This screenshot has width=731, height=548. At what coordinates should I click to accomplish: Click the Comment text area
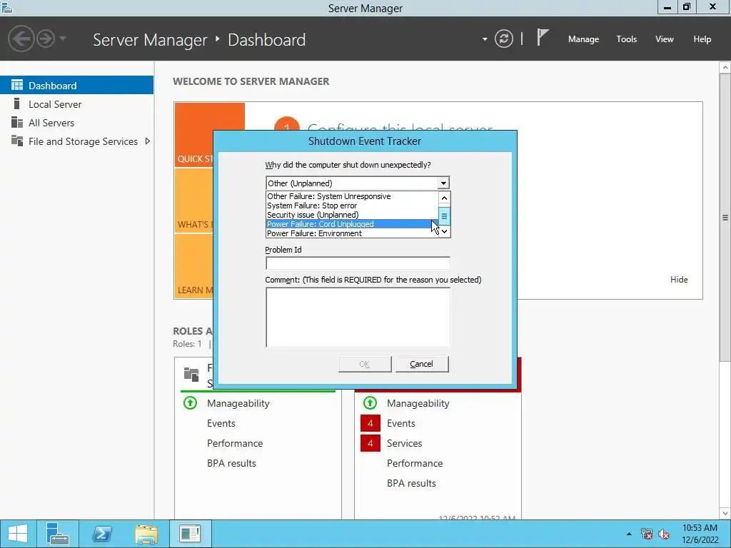pyautogui.click(x=358, y=318)
